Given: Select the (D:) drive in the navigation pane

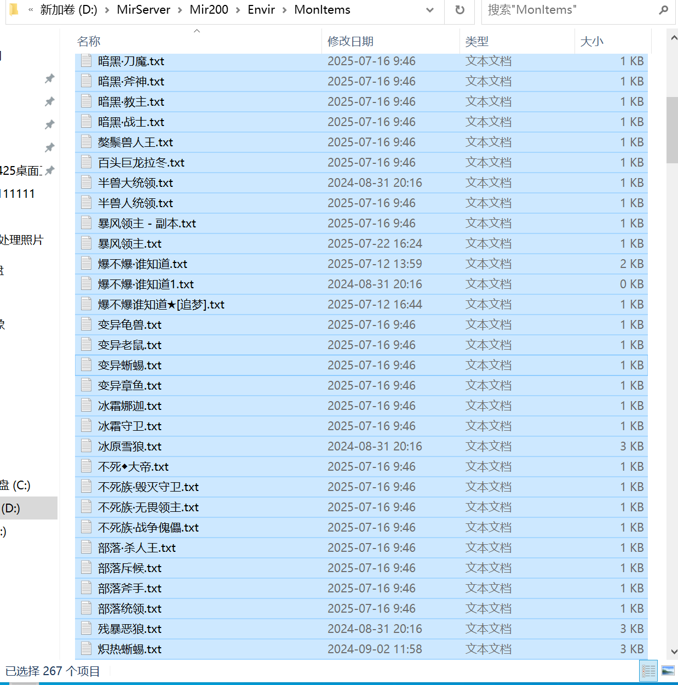Looking at the screenshot, I should (27, 508).
